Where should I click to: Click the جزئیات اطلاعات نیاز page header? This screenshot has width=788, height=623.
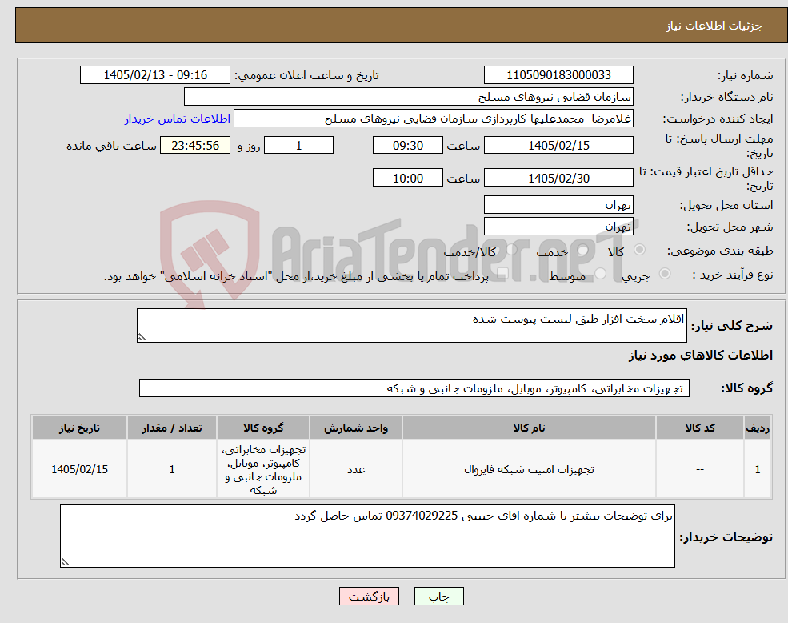point(714,26)
